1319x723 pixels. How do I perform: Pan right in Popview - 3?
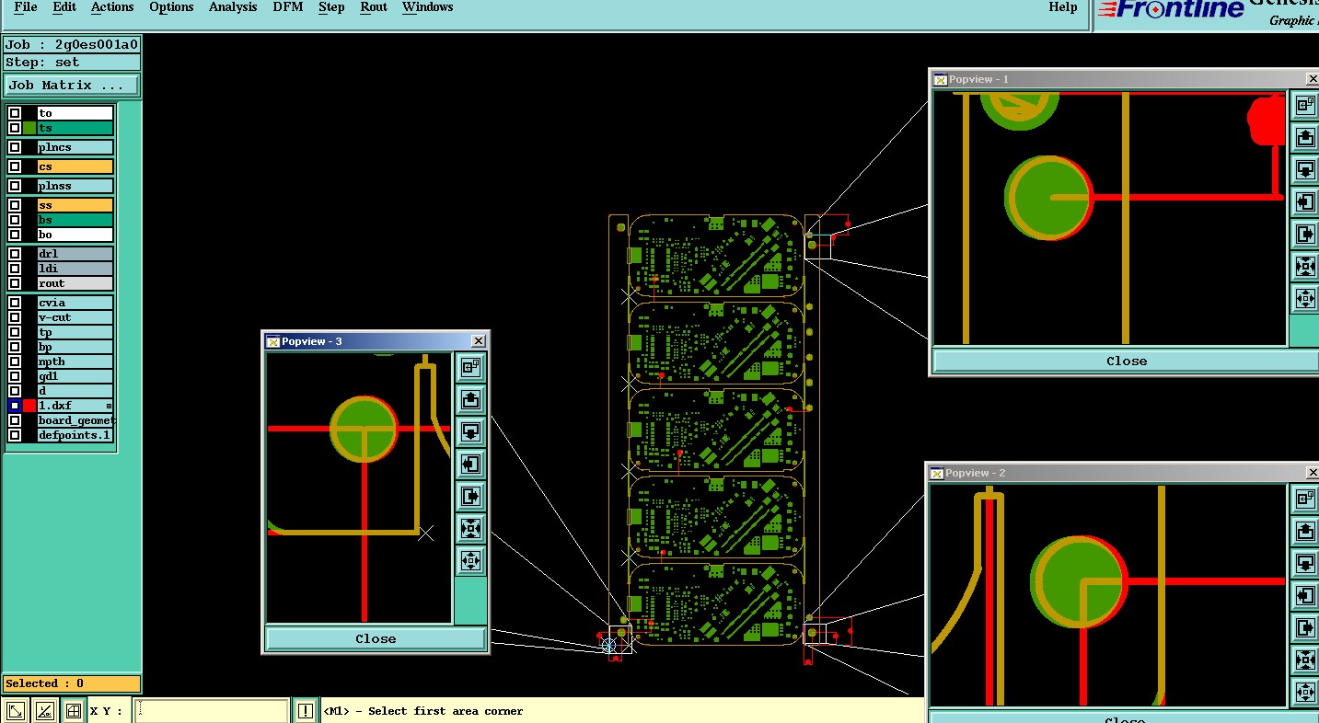pos(470,497)
